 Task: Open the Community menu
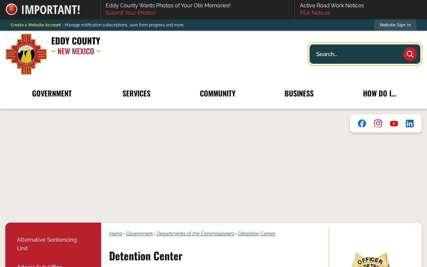tap(218, 93)
